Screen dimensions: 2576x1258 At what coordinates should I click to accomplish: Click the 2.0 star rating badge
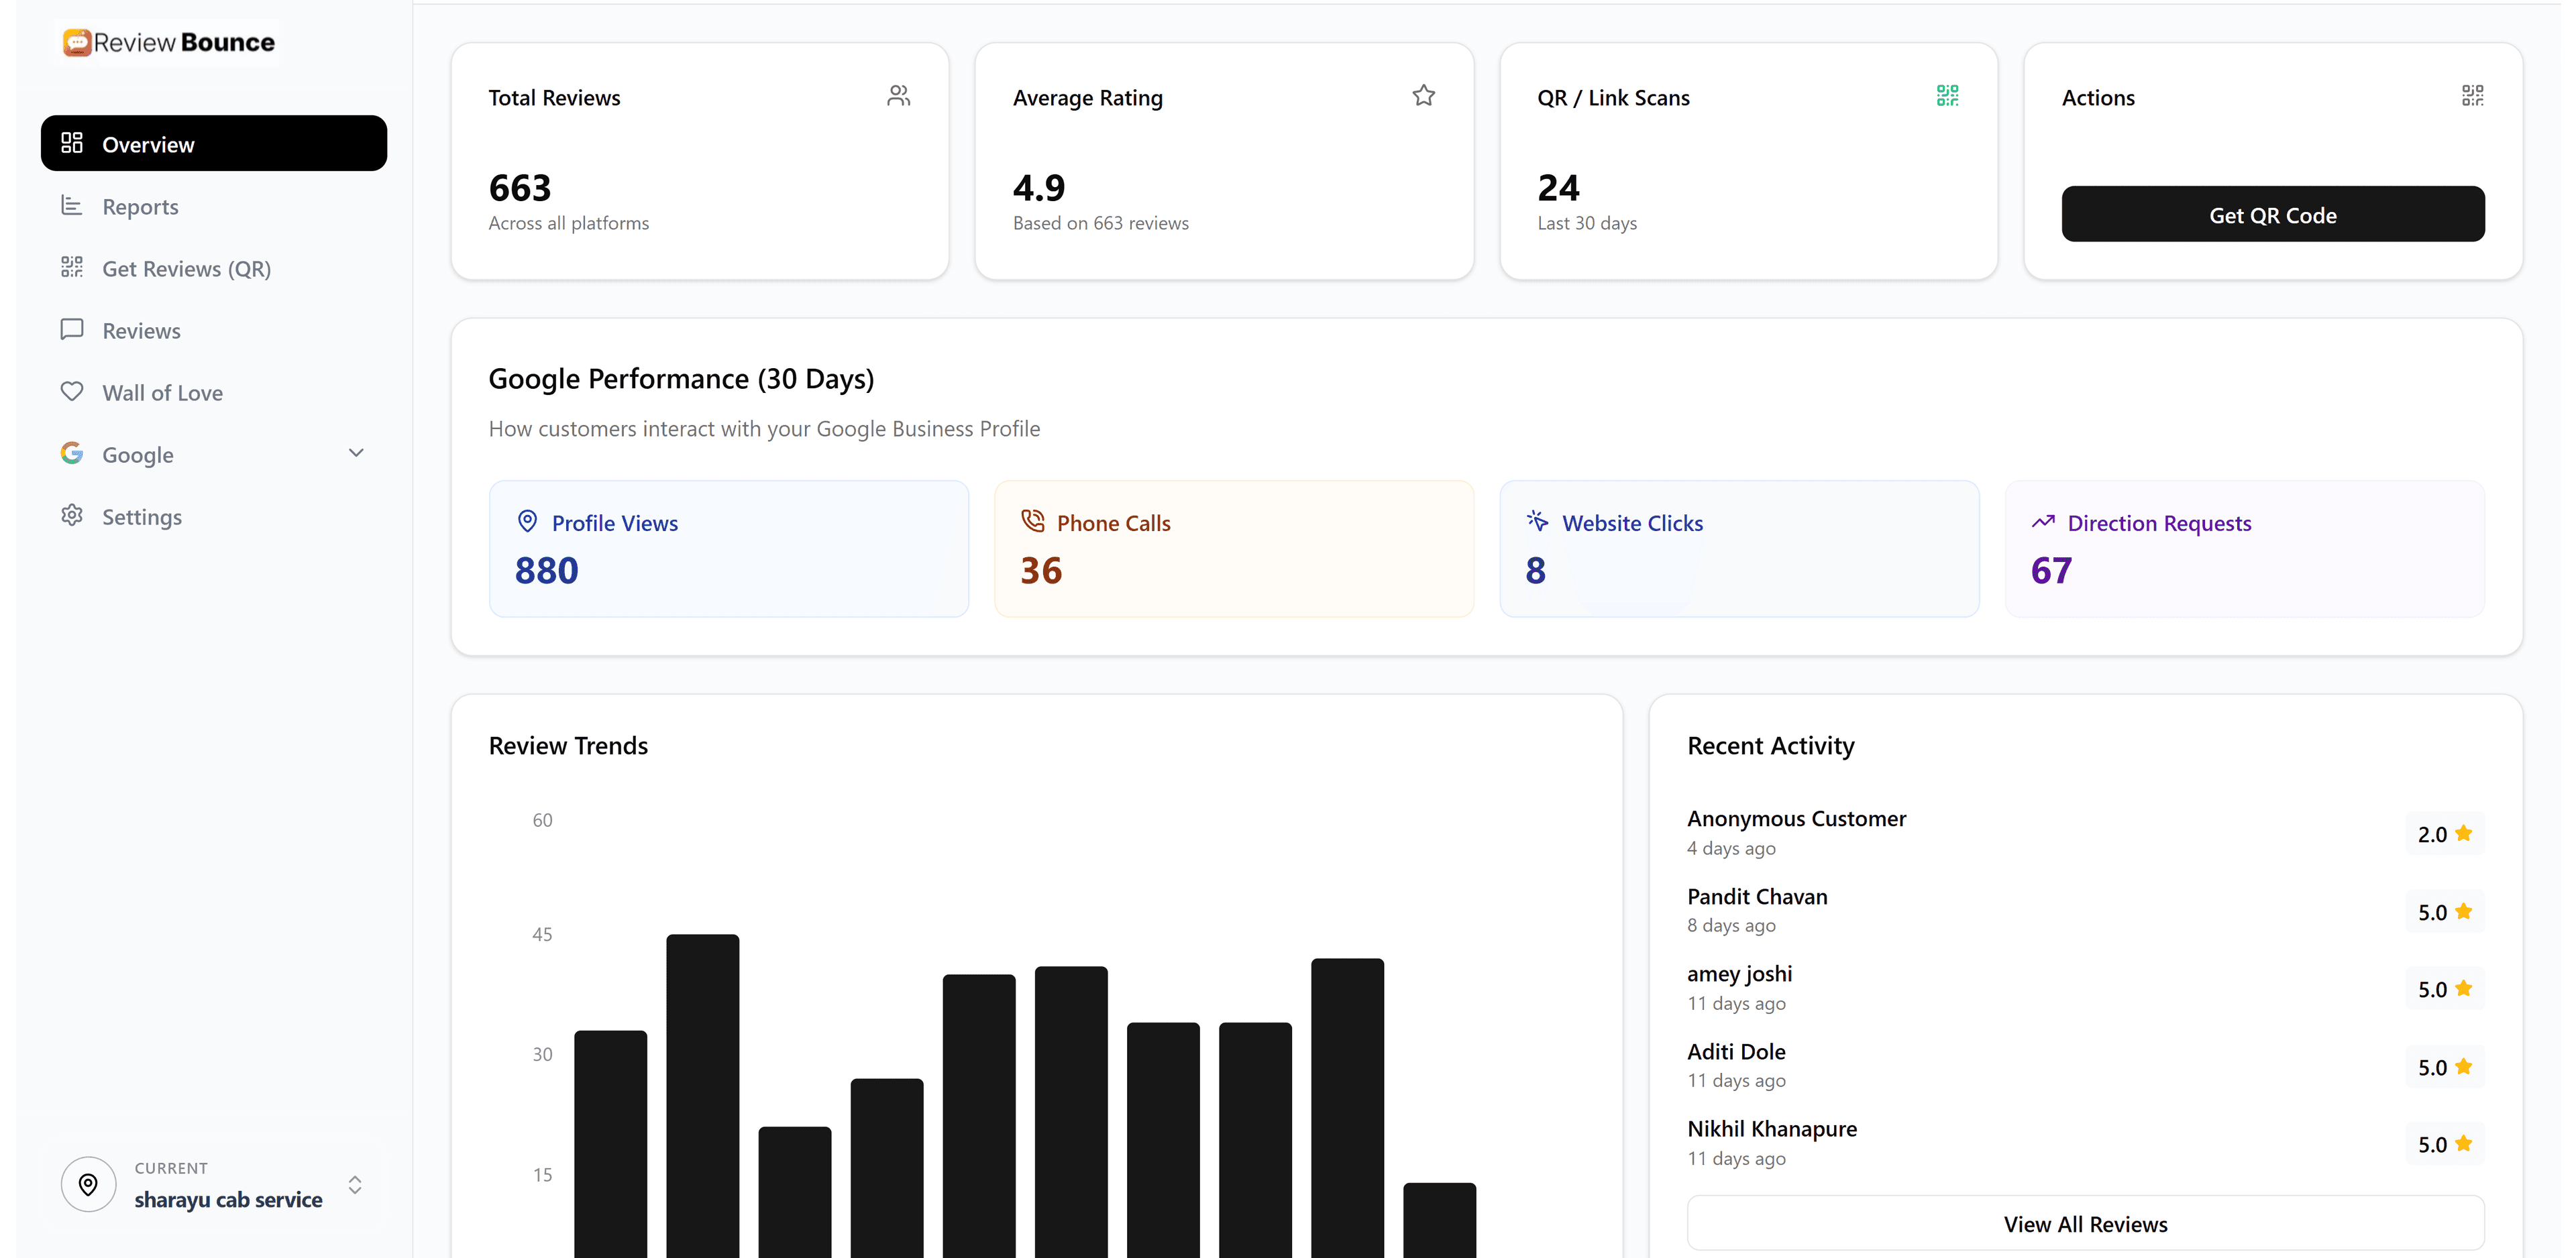tap(2445, 834)
